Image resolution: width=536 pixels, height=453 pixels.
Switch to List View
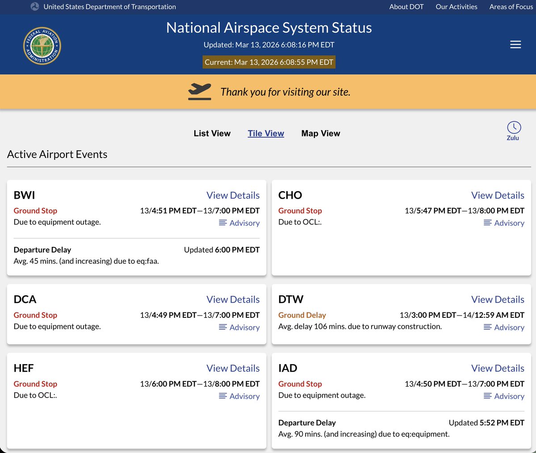coord(212,133)
